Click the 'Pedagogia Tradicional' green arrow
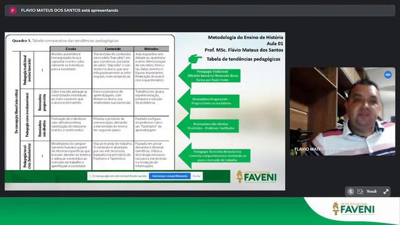 click(209, 76)
